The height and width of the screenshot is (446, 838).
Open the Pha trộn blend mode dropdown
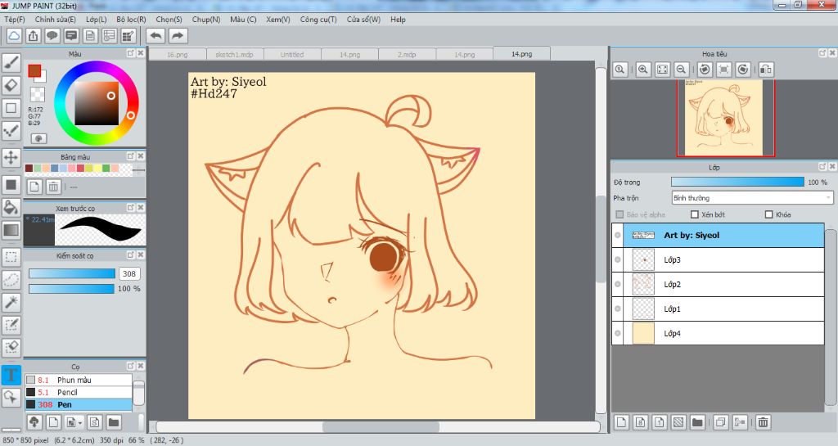pos(752,198)
